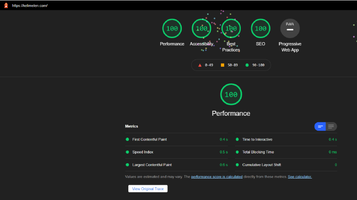The height and width of the screenshot is (200, 357).
Task: Click the '50-89' score range label
Action: (233, 65)
